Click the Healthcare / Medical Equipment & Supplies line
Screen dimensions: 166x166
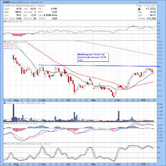[24, 6]
